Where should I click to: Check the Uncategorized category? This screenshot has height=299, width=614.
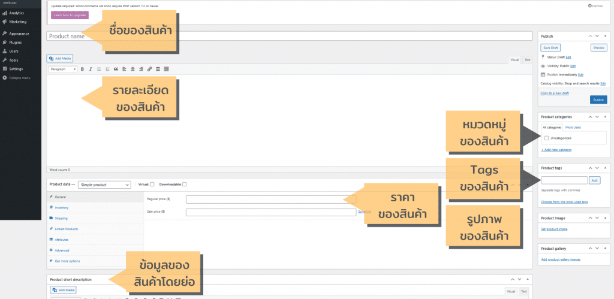(547, 138)
